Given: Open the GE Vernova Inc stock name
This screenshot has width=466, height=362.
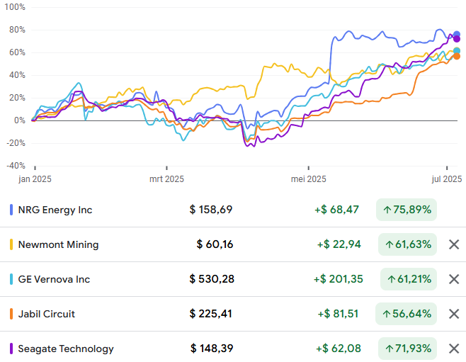Looking at the screenshot, I should click(54, 279).
